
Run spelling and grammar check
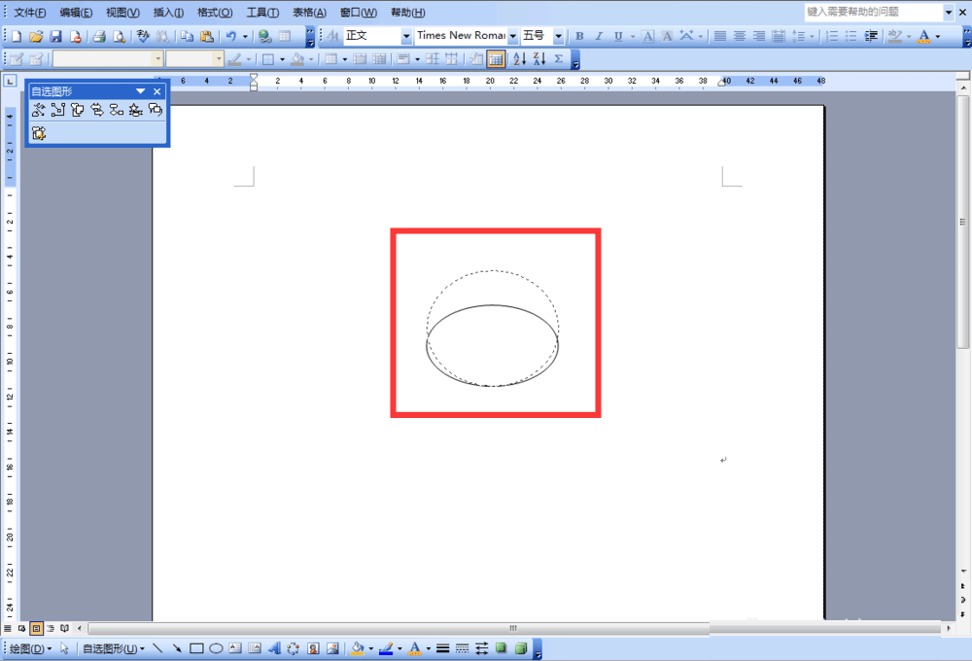pyautogui.click(x=143, y=37)
